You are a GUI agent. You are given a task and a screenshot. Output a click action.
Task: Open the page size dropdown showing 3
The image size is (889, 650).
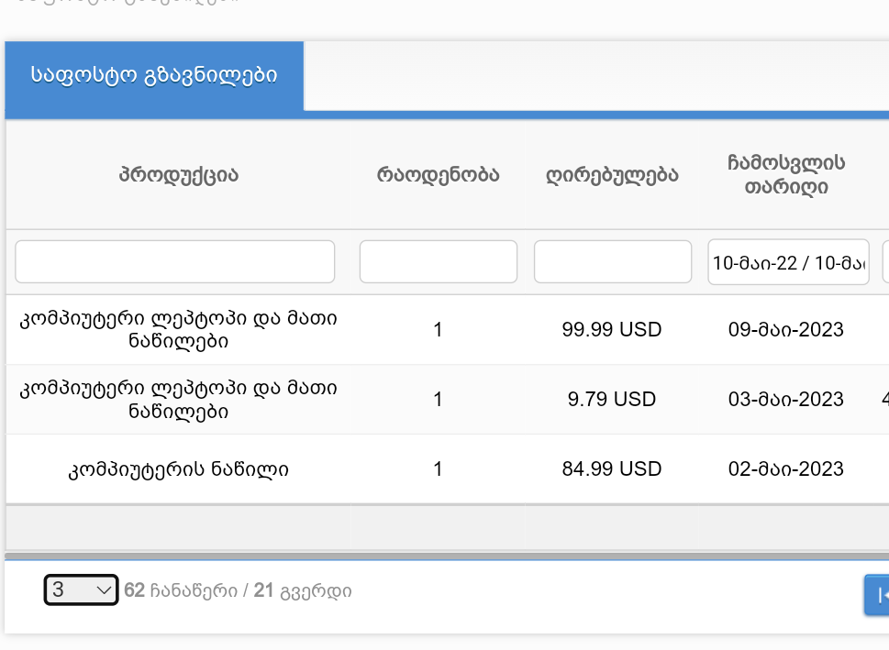point(81,590)
